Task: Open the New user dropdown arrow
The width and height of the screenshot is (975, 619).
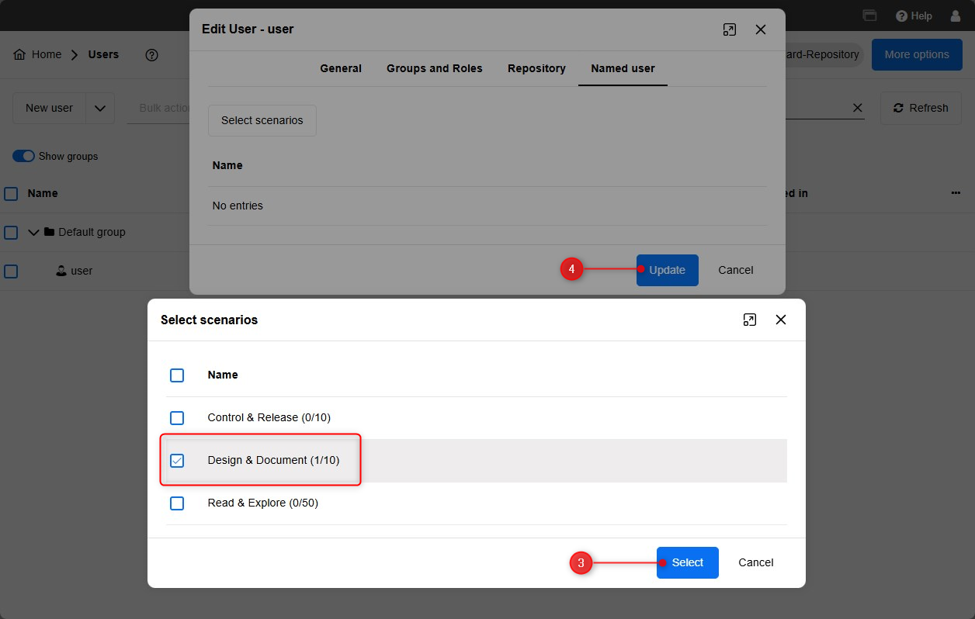Action: pyautogui.click(x=100, y=108)
